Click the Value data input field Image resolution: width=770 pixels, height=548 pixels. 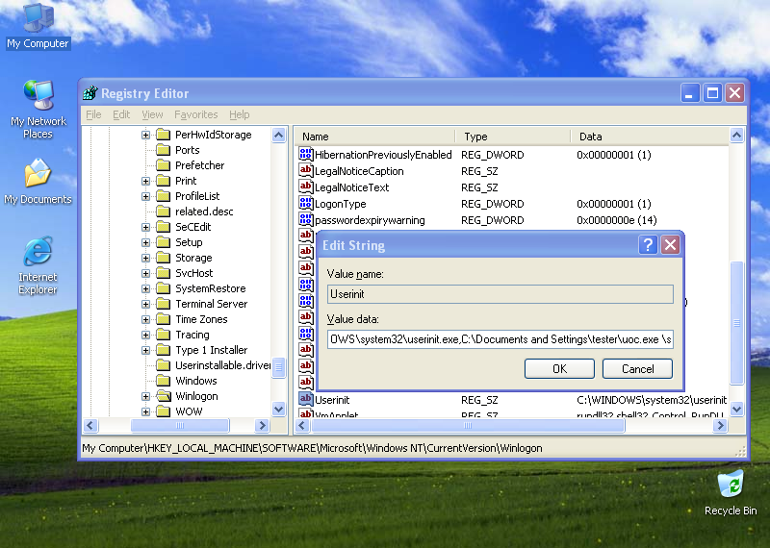pos(500,339)
